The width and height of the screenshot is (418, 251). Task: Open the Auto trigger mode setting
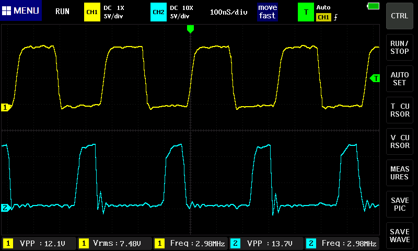[323, 7]
